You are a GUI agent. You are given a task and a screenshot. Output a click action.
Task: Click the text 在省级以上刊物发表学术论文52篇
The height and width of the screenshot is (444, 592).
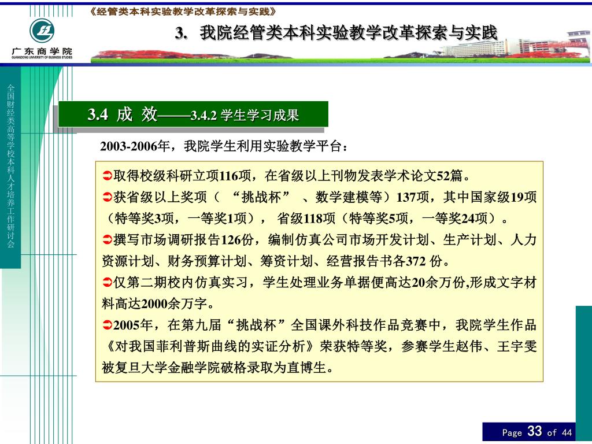coord(367,176)
